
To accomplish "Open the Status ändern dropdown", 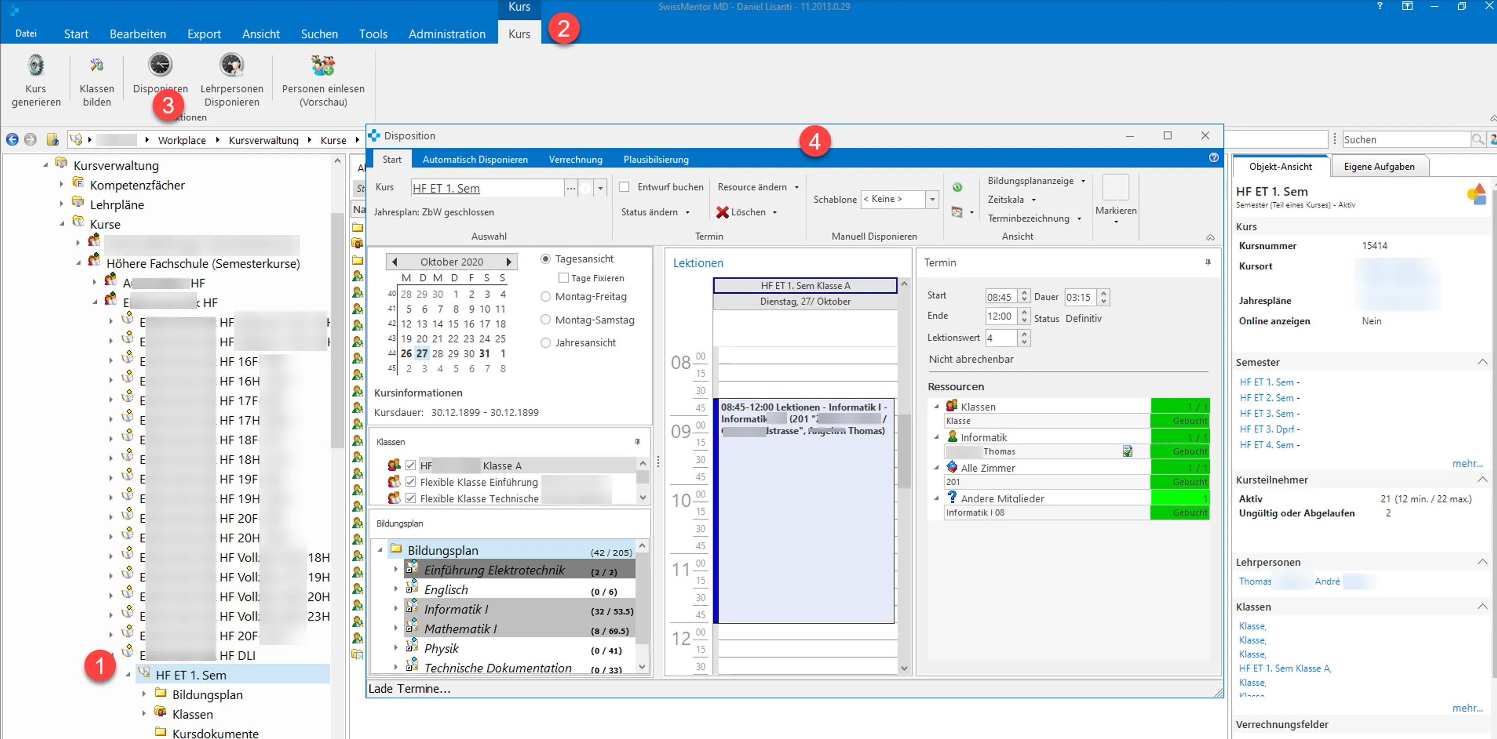I will pos(655,212).
